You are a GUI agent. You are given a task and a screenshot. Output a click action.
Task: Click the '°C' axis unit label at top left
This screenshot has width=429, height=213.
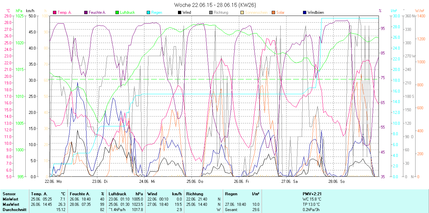pyautogui.click(x=8, y=11)
